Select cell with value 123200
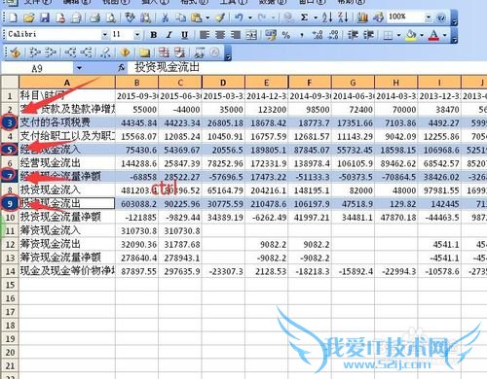The image size is (487, 379). click(267, 110)
